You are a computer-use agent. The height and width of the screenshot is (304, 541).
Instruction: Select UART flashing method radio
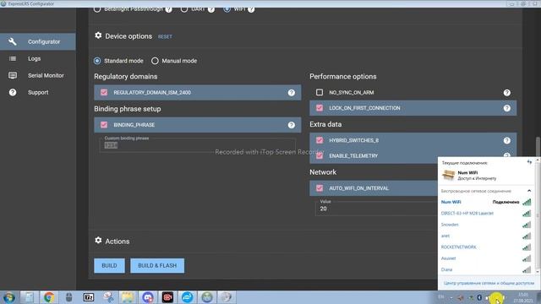[184, 9]
